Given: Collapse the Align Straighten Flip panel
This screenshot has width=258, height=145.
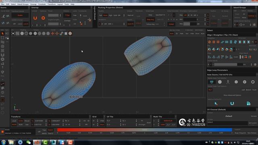Looking at the screenshot, I should click(257, 35).
